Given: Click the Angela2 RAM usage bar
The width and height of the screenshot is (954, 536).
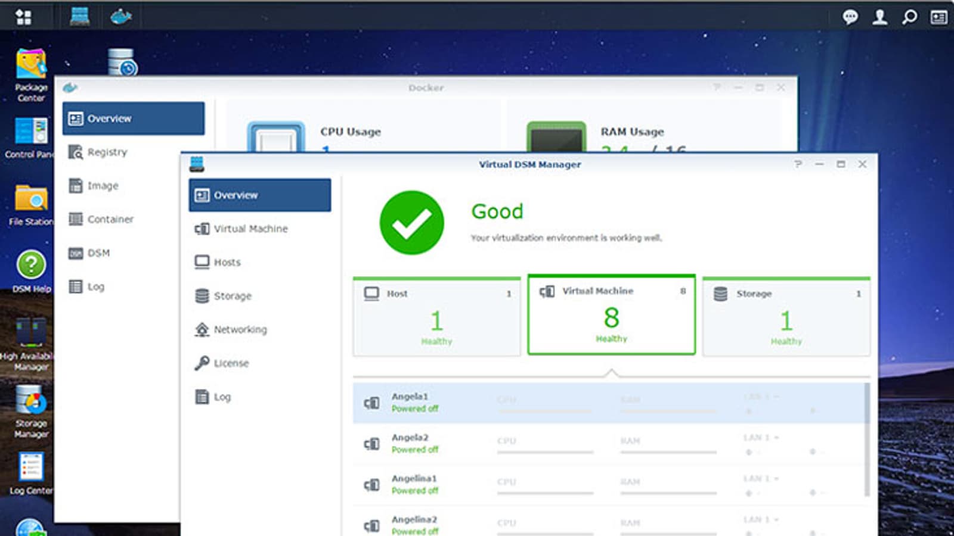Looking at the screenshot, I should point(668,453).
